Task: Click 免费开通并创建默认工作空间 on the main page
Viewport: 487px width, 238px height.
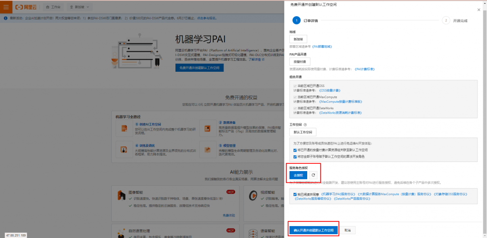Action: [199, 68]
